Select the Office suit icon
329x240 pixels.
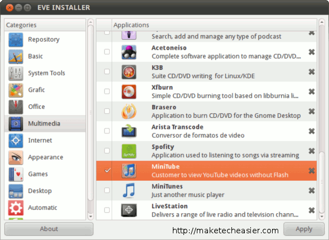point(16,107)
